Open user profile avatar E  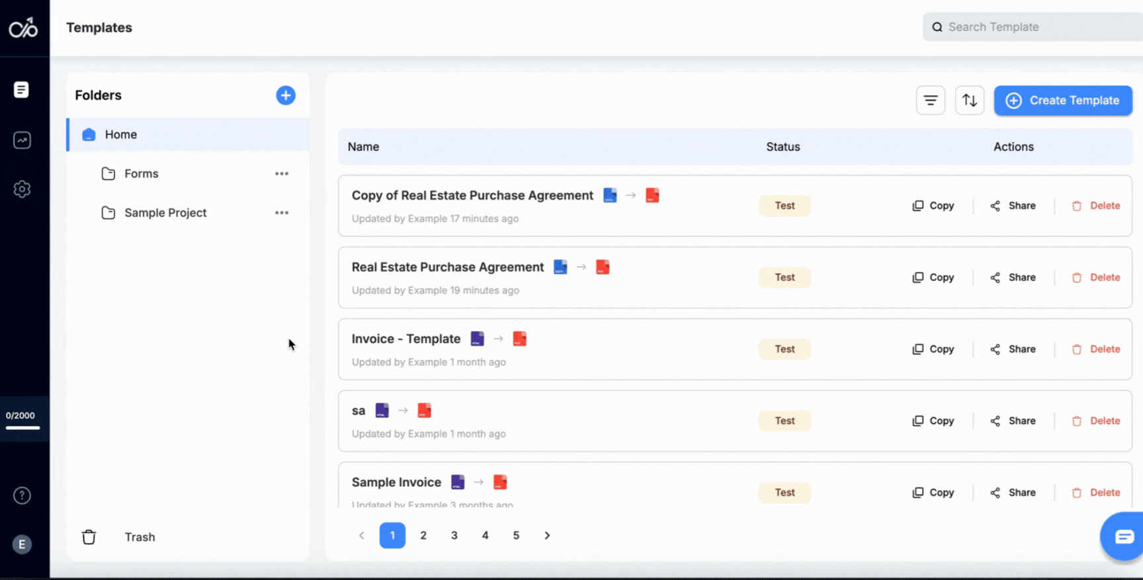pyautogui.click(x=22, y=544)
